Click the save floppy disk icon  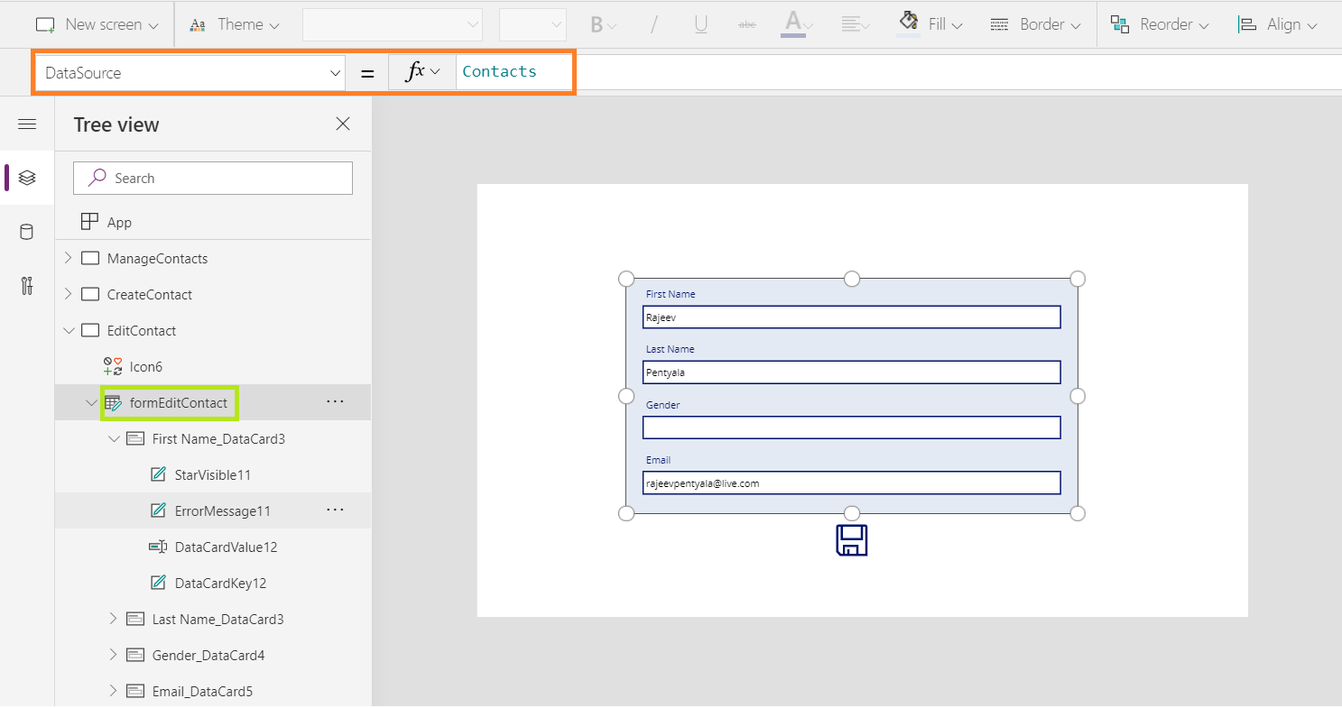pyautogui.click(x=851, y=540)
